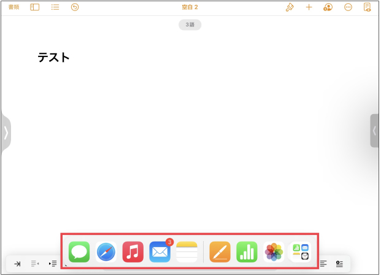The width and height of the screenshot is (381, 276).
Task: Open App Library folder in Dock
Action: click(301, 251)
